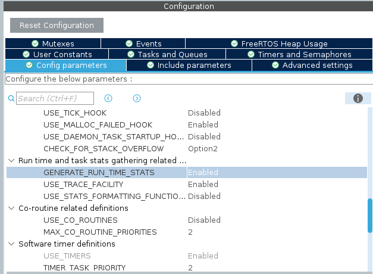Viewport: 373px width, 274px height.
Task: Click the Reset Configuration button
Action: click(x=57, y=25)
